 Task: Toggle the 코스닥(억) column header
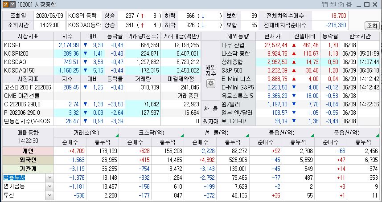pyautogui.click(x=151, y=133)
